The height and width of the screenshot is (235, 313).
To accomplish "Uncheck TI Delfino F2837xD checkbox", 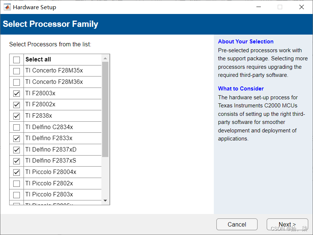I will coord(17,150).
